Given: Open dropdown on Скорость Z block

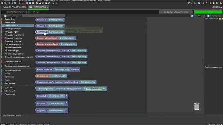Looking at the screenshot, I should pos(67,110).
